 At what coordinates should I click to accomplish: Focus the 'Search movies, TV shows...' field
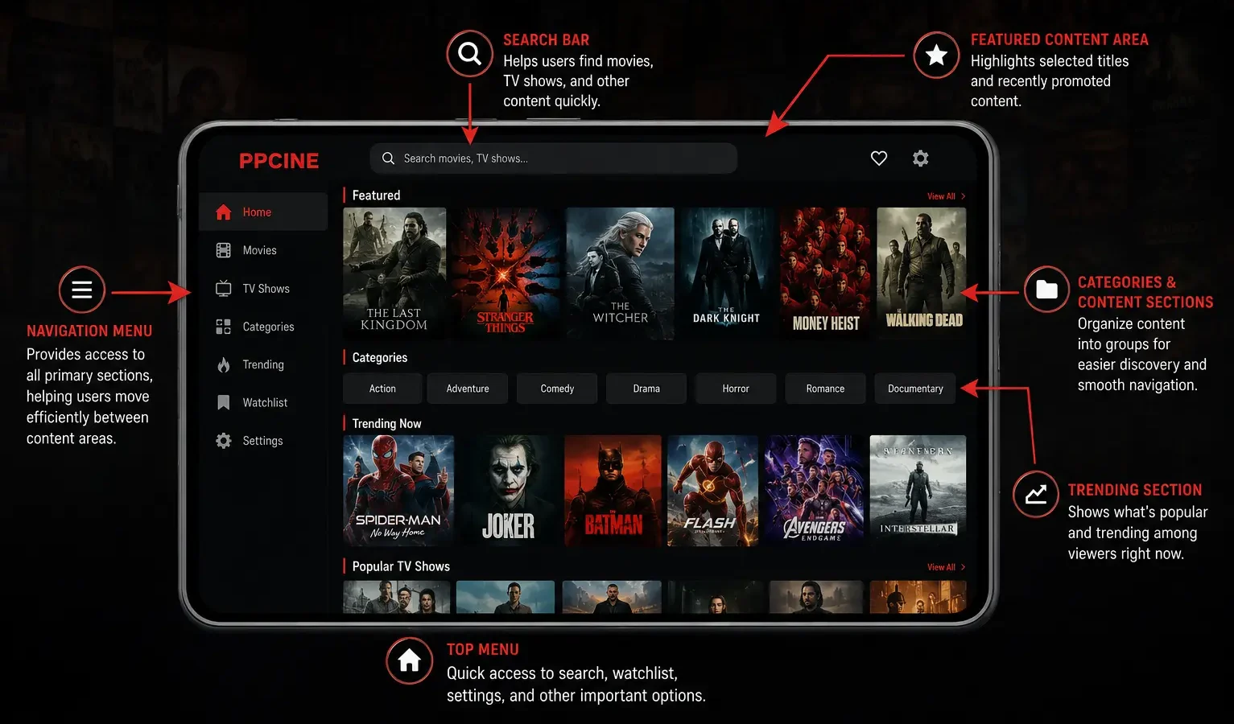point(554,158)
